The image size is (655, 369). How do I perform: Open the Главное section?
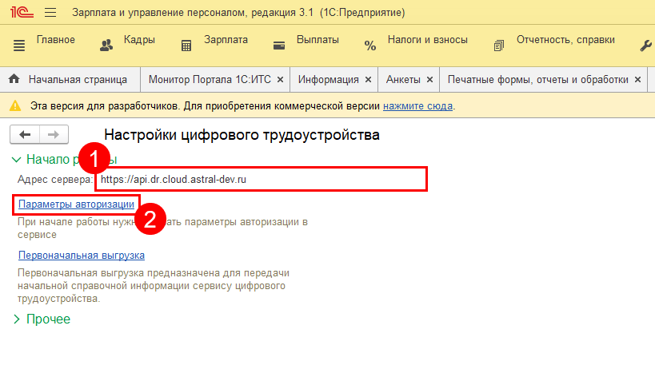(55, 40)
